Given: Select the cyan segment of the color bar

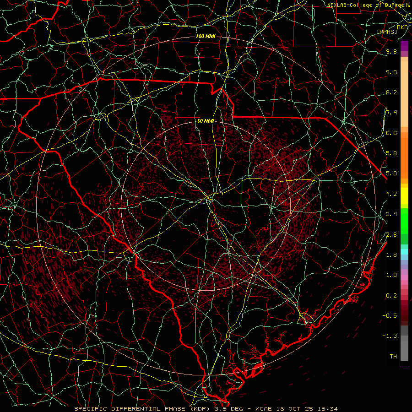Looking at the screenshot, I should tap(404, 252).
